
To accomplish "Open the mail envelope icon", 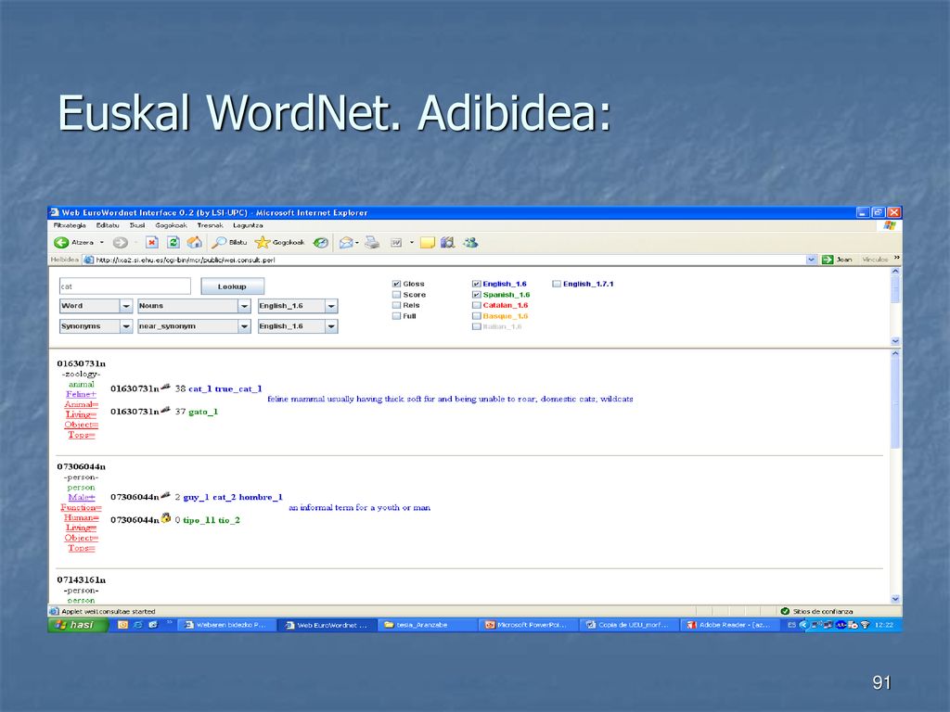I will point(346,243).
